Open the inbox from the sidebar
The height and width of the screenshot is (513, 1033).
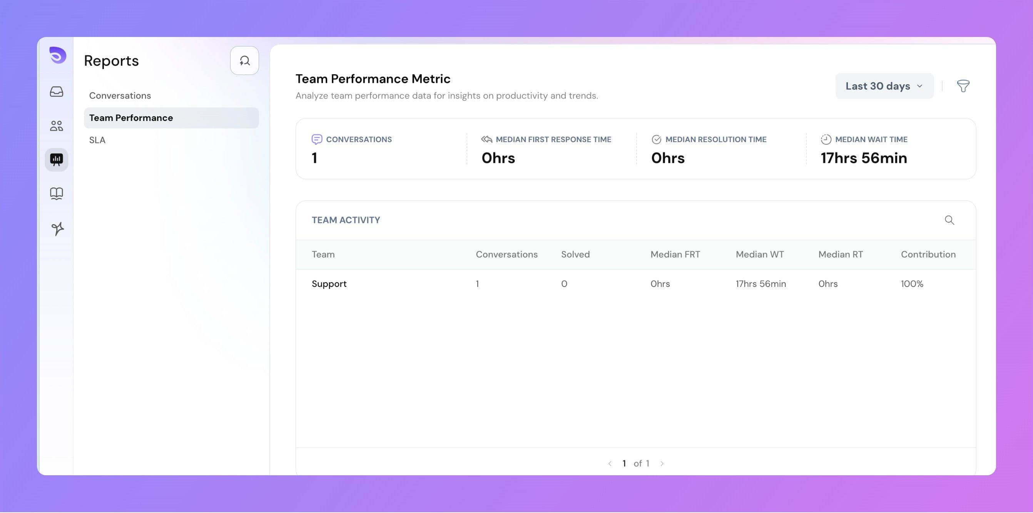click(x=57, y=92)
